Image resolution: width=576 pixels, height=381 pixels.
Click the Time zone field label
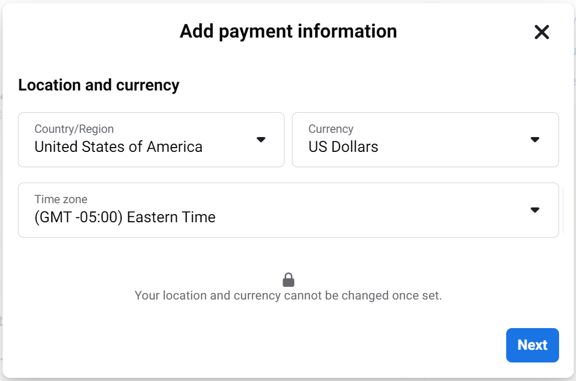coord(61,199)
